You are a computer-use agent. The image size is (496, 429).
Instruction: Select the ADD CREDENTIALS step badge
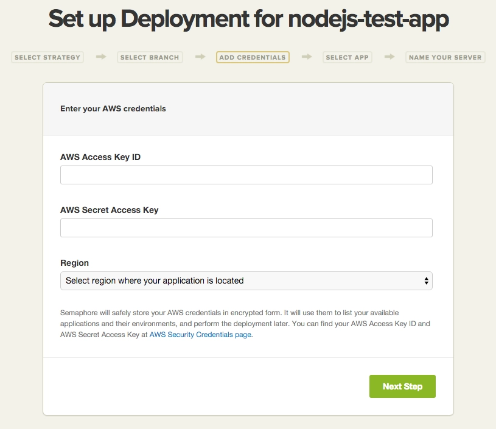[253, 57]
